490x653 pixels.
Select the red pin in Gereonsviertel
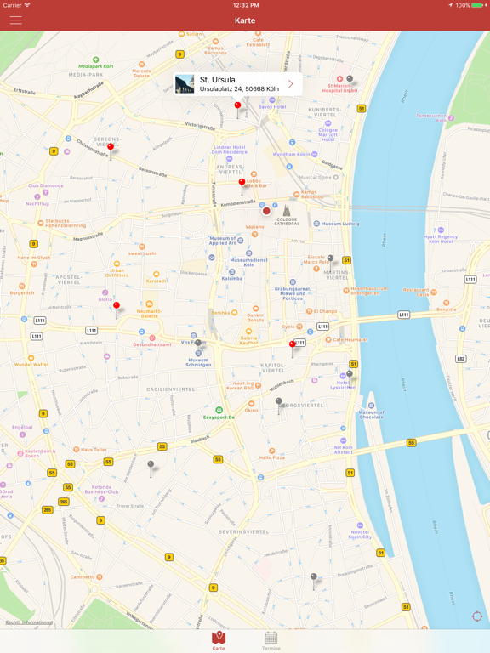111,147
